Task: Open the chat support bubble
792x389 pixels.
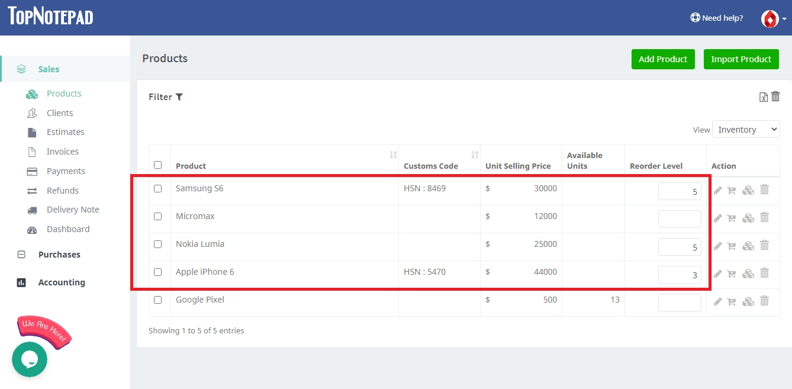Action: (x=30, y=359)
